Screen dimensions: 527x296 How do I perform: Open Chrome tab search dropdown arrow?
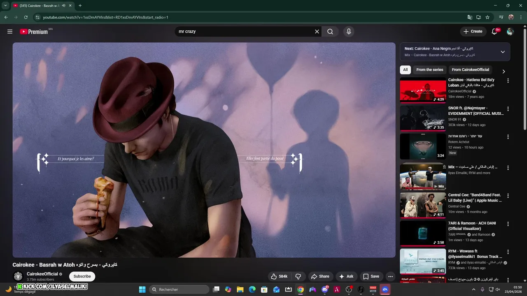coord(5,5)
